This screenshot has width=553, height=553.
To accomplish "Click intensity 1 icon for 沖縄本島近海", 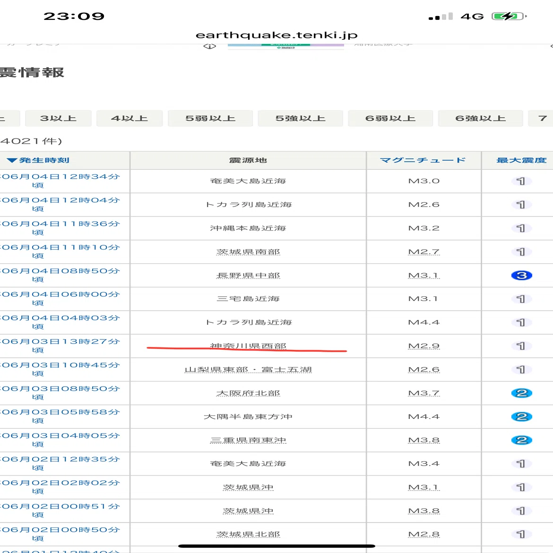I will [x=521, y=228].
